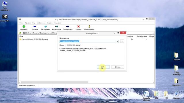
Task: Click the right scroll arrow of file list
Action: 153,82
